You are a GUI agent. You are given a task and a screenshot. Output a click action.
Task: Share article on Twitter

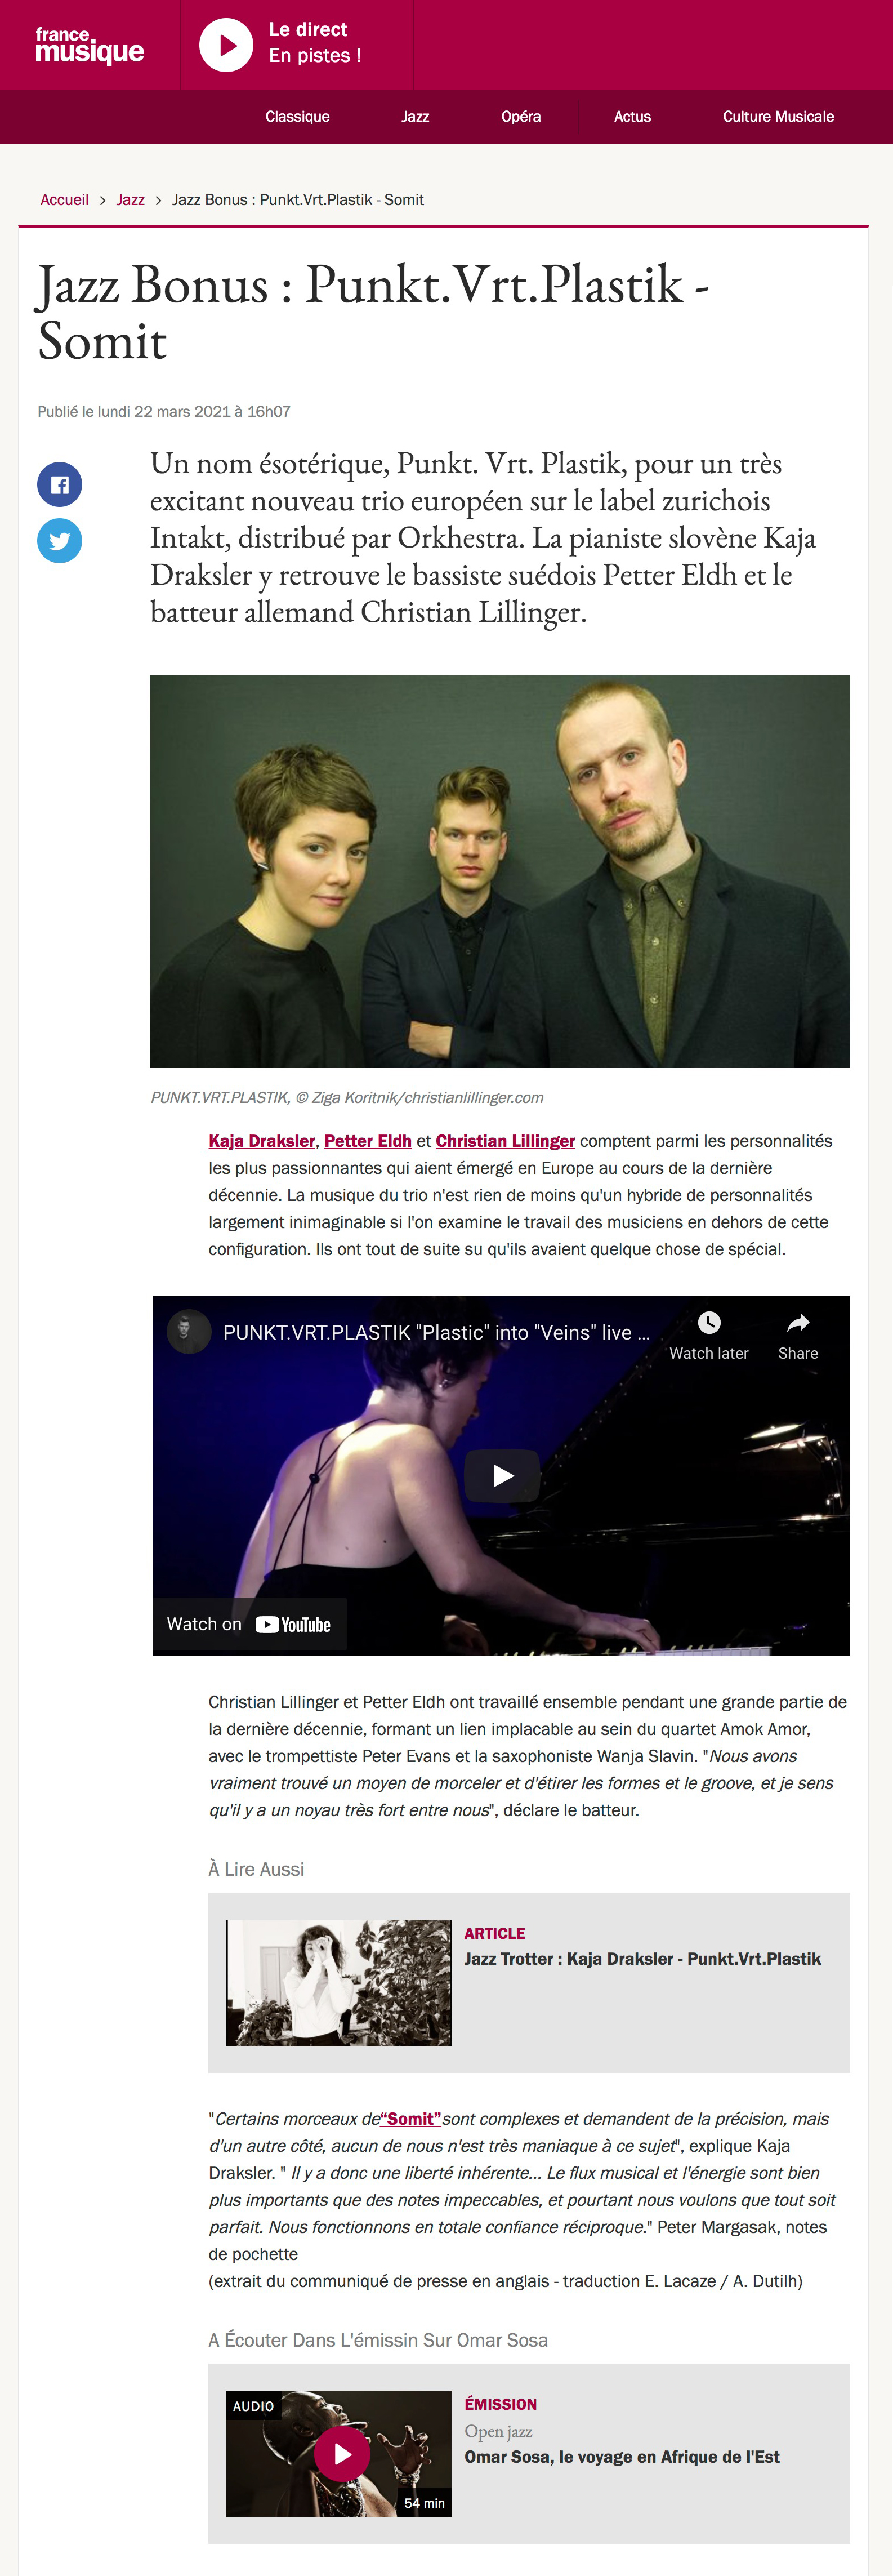(x=60, y=541)
